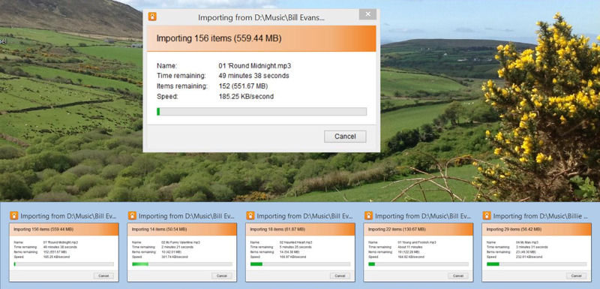Click the app icon of the 14 items preview
Viewport: 600px width, 289px height.
point(132,215)
